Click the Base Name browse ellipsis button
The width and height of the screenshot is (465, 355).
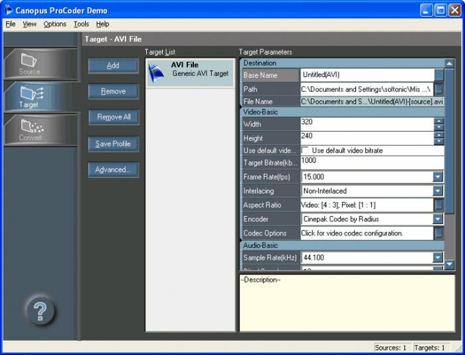click(x=439, y=75)
